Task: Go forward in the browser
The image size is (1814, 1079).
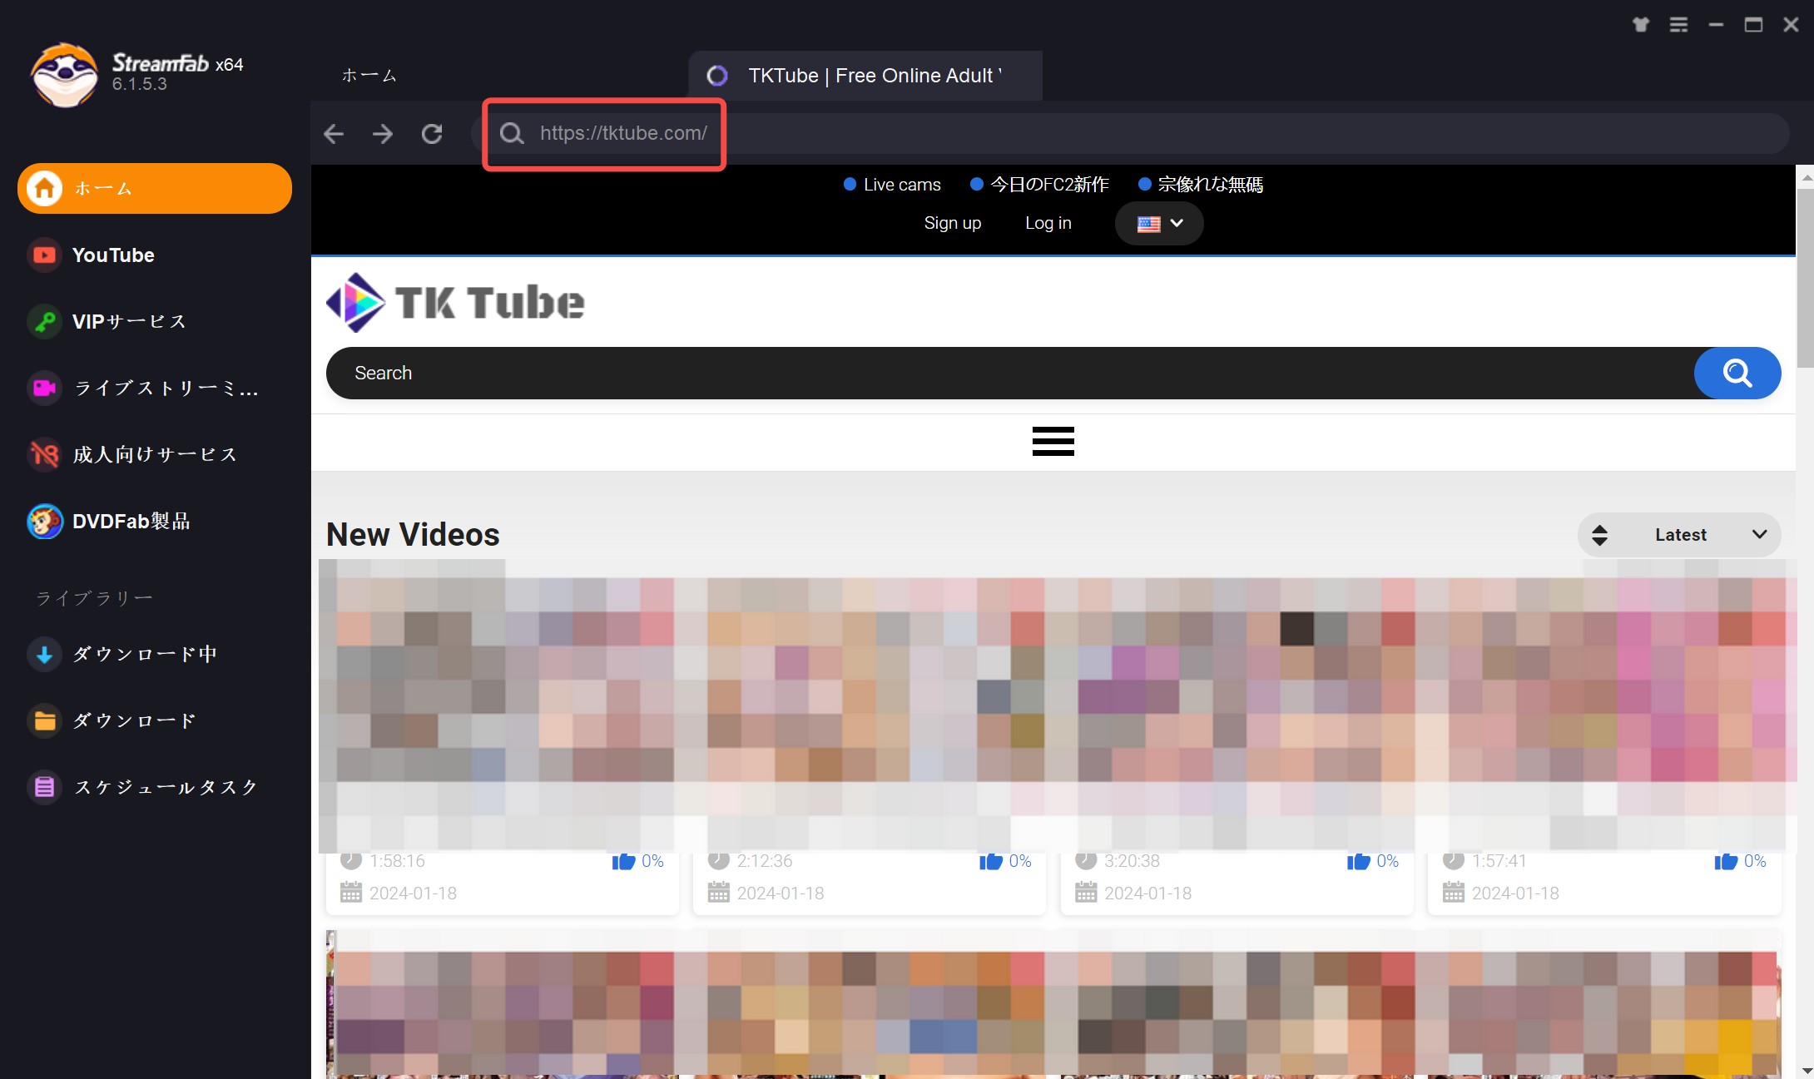Action: pos(383,133)
